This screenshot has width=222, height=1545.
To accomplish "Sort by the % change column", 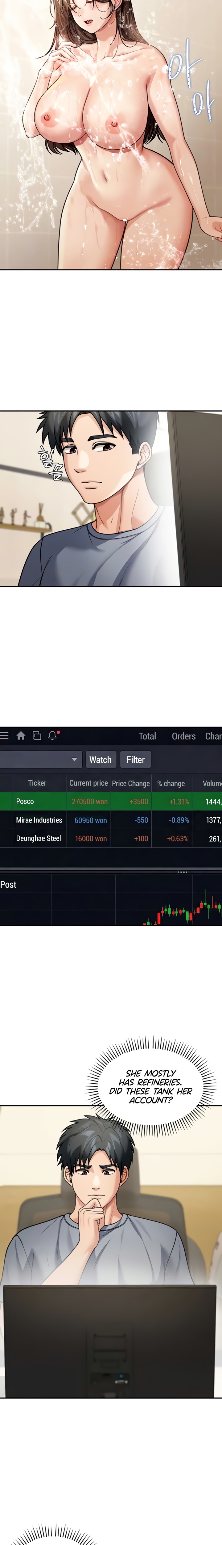I will pos(171,783).
